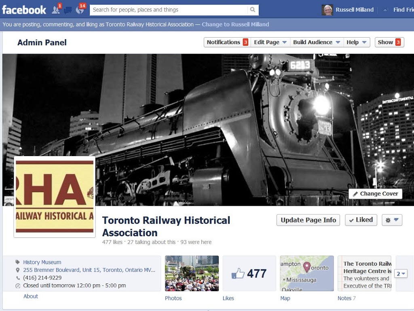Click the page's TRHA logo picture
414x311 pixels.
pos(55,197)
